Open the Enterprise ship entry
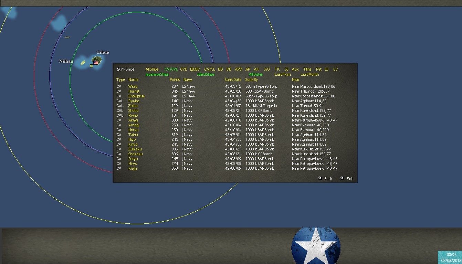 (x=137, y=96)
